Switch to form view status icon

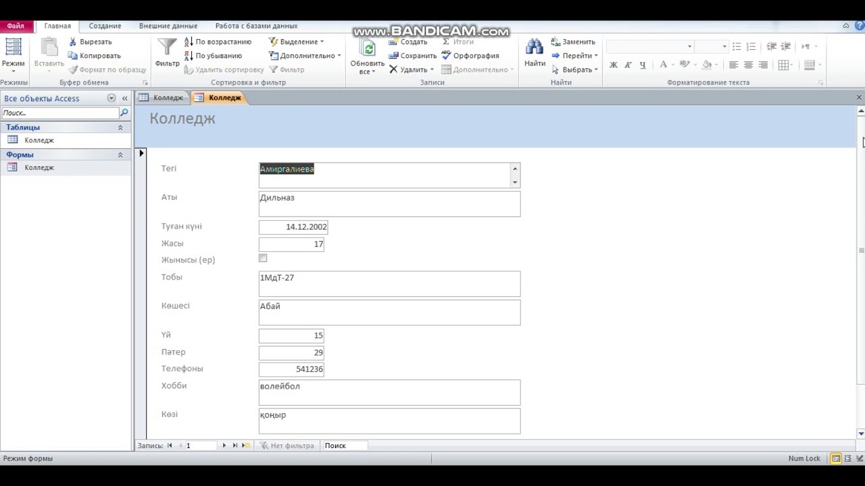pyautogui.click(x=836, y=458)
